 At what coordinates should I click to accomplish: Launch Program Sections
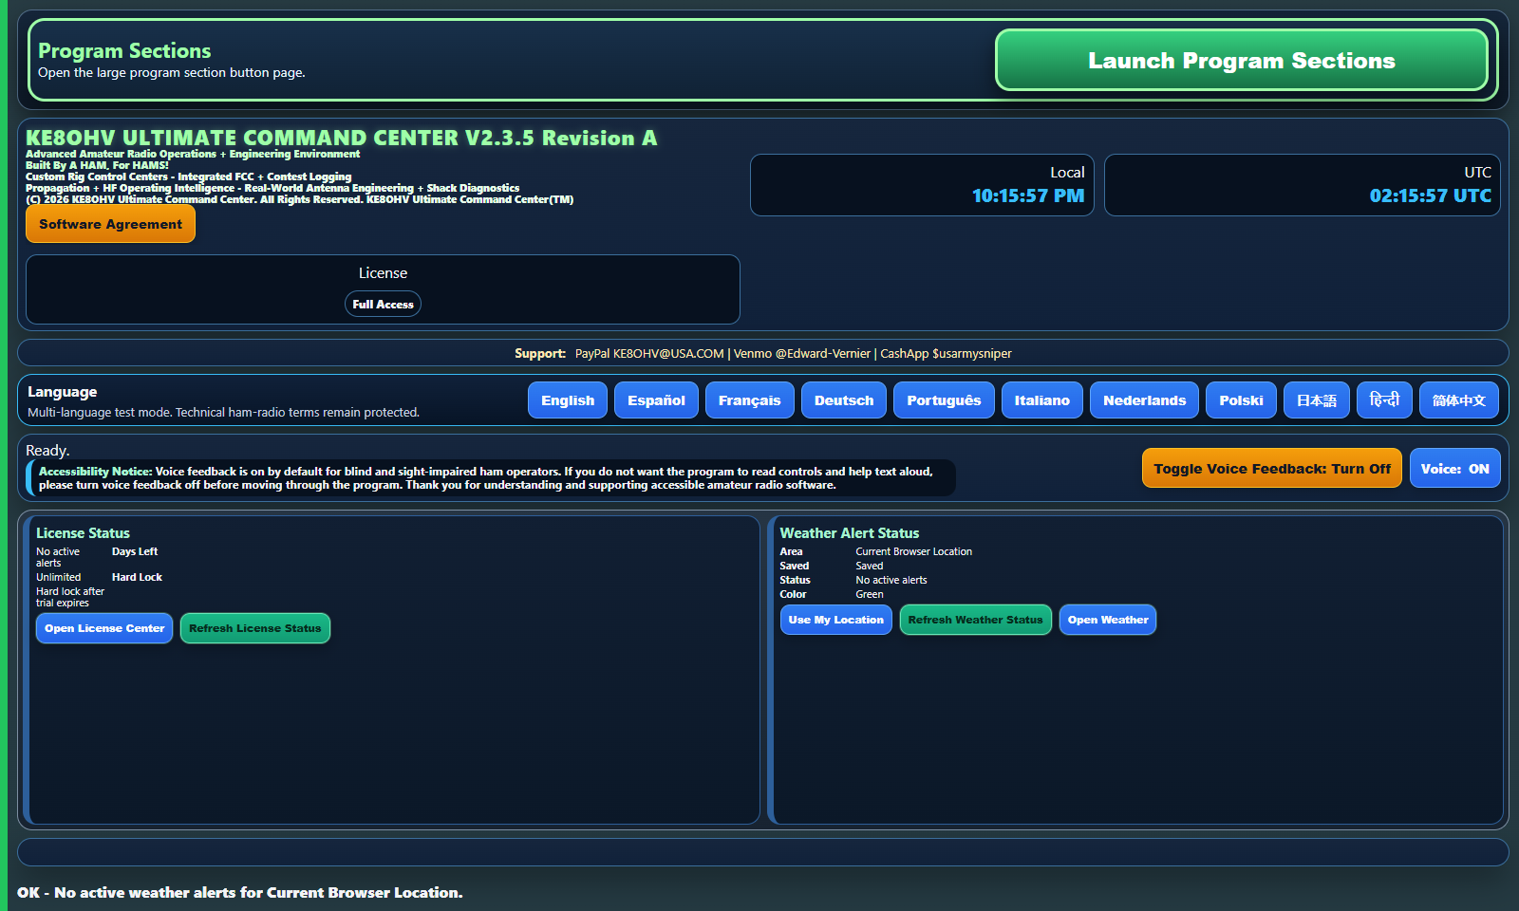[1241, 60]
